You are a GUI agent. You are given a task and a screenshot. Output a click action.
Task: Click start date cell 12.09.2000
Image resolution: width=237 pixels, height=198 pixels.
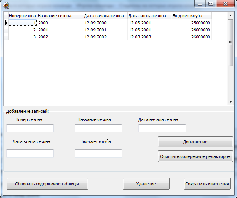pos(105,23)
